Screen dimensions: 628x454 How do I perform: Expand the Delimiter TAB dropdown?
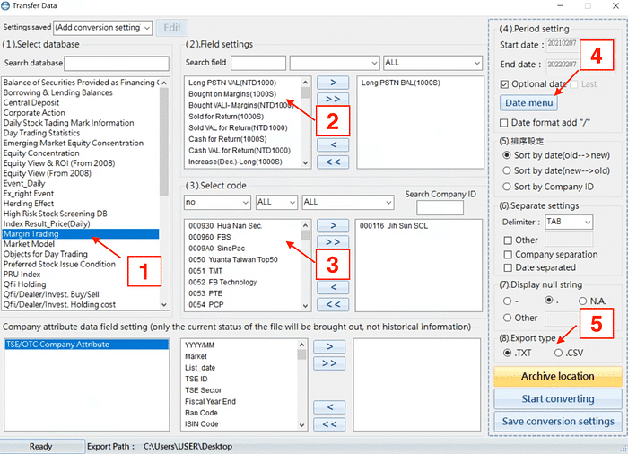(x=570, y=223)
